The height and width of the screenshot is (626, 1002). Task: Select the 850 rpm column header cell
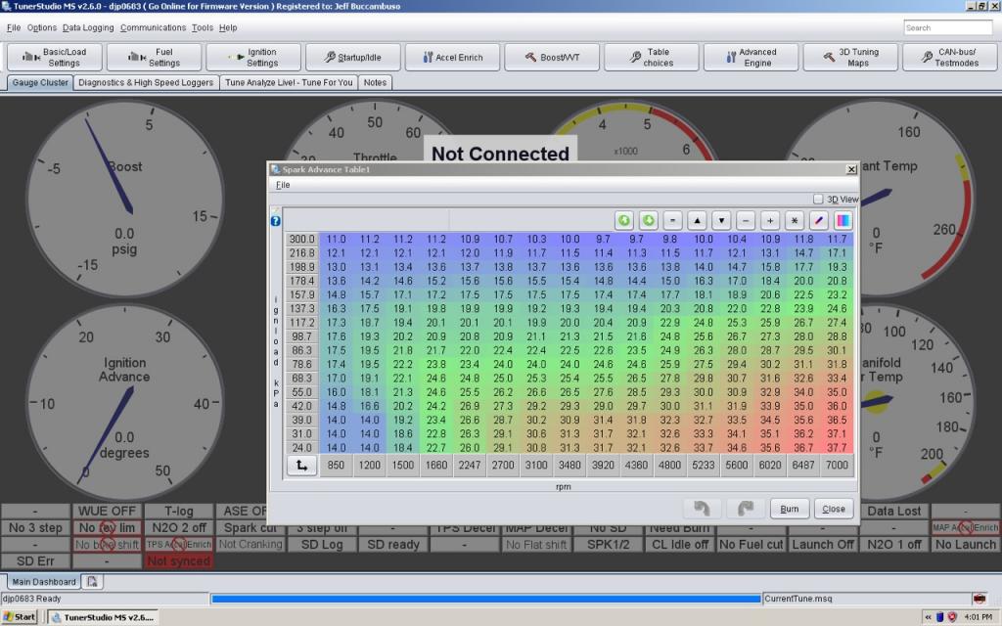[336, 467]
